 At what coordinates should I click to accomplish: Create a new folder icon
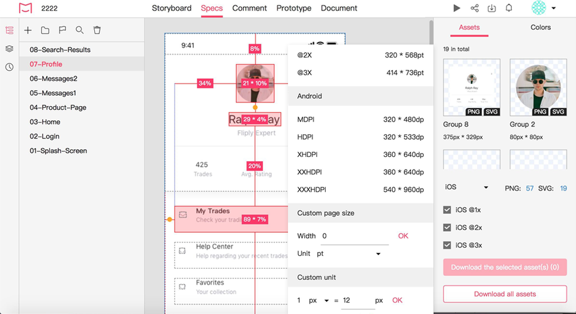[45, 31]
